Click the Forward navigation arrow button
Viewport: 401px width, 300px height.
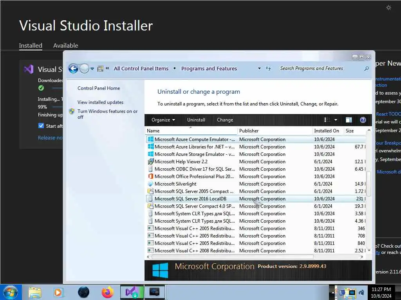84,68
